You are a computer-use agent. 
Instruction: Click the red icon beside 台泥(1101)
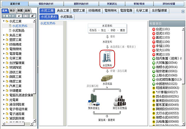pyautogui.click(x=154, y=29)
